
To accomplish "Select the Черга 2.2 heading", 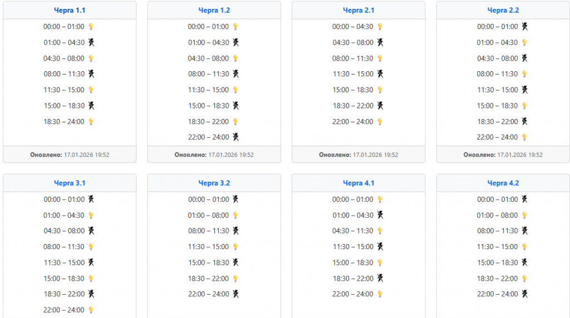I will coord(503,10).
